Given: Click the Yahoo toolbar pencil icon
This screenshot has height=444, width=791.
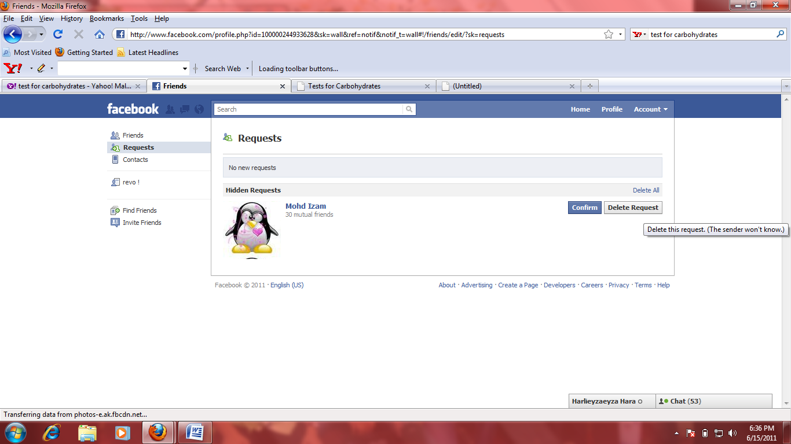Looking at the screenshot, I should (x=41, y=68).
